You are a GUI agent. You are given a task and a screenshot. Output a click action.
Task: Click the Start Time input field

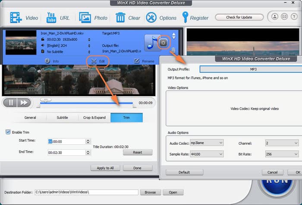66,142
